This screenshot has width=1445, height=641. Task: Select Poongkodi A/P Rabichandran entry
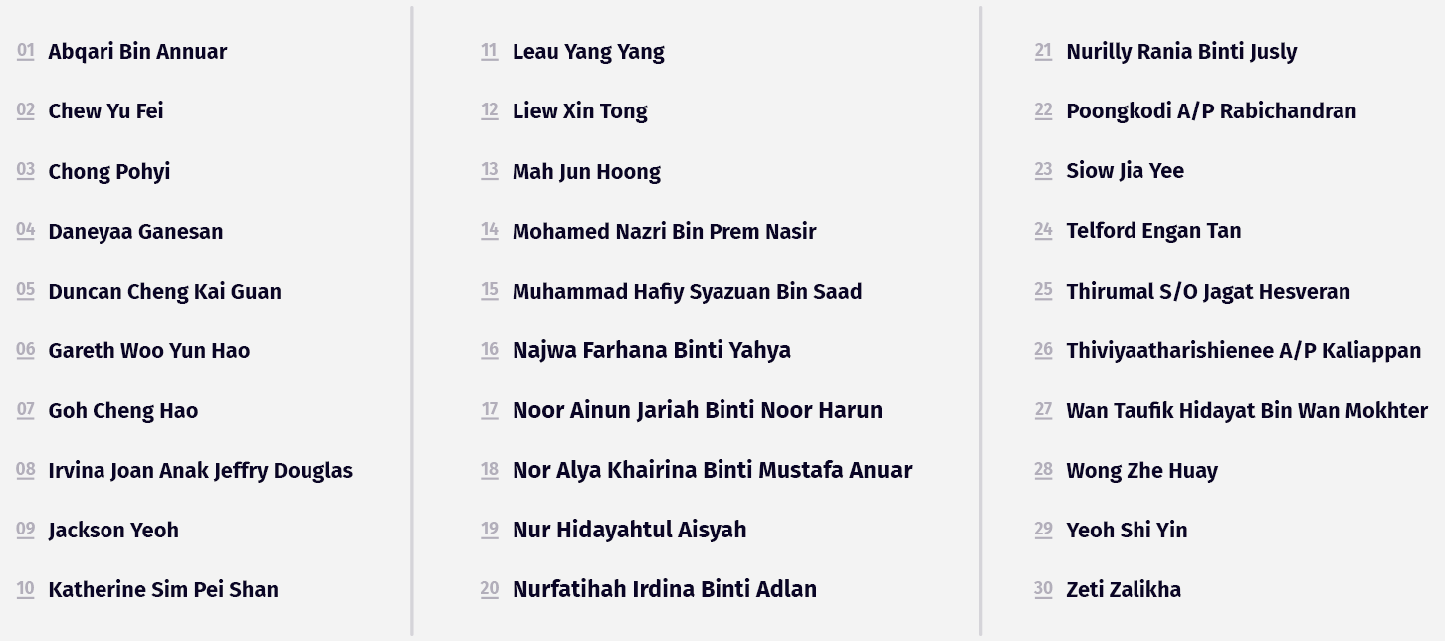(1211, 111)
